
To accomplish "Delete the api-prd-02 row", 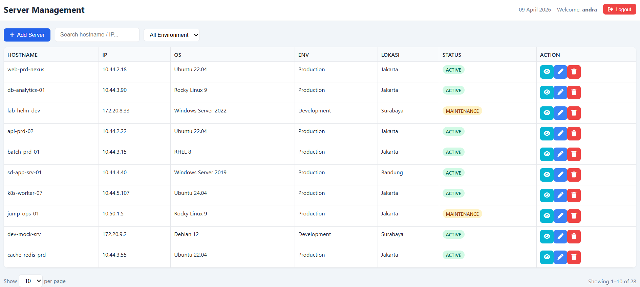I will (574, 134).
